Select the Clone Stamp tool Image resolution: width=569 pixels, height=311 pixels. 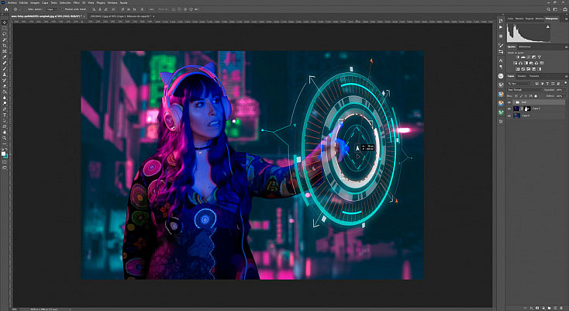click(x=5, y=74)
